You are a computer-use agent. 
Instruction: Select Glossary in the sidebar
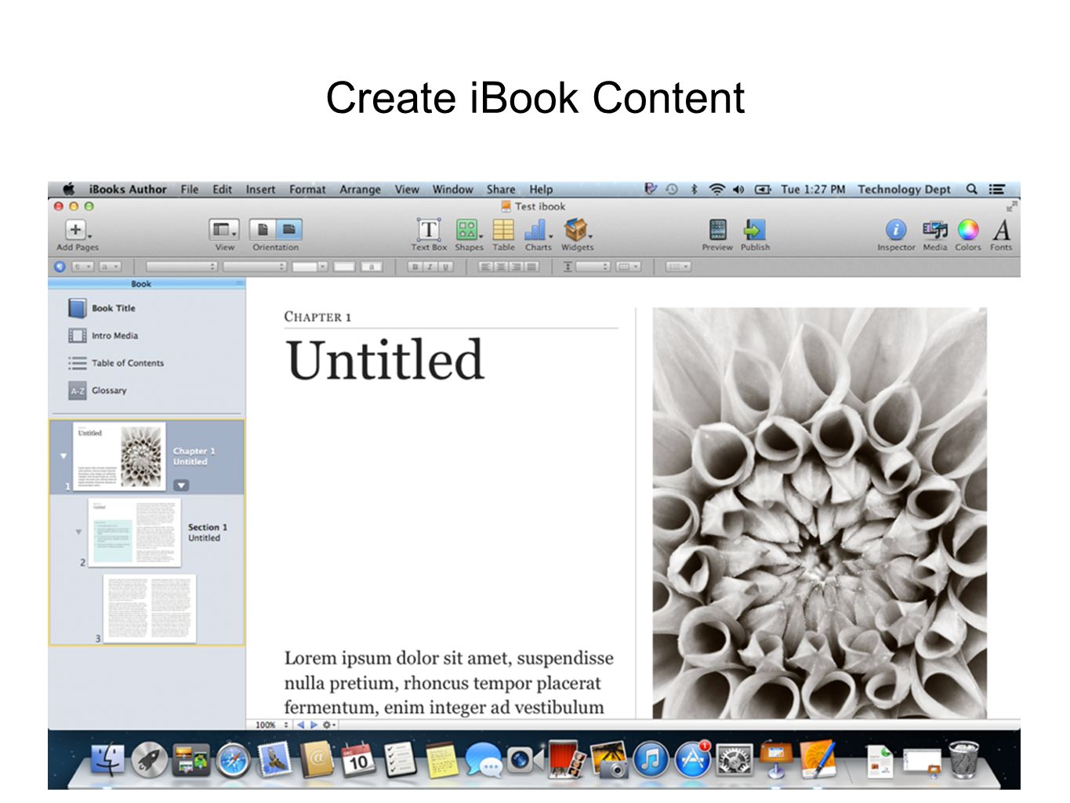[97, 391]
